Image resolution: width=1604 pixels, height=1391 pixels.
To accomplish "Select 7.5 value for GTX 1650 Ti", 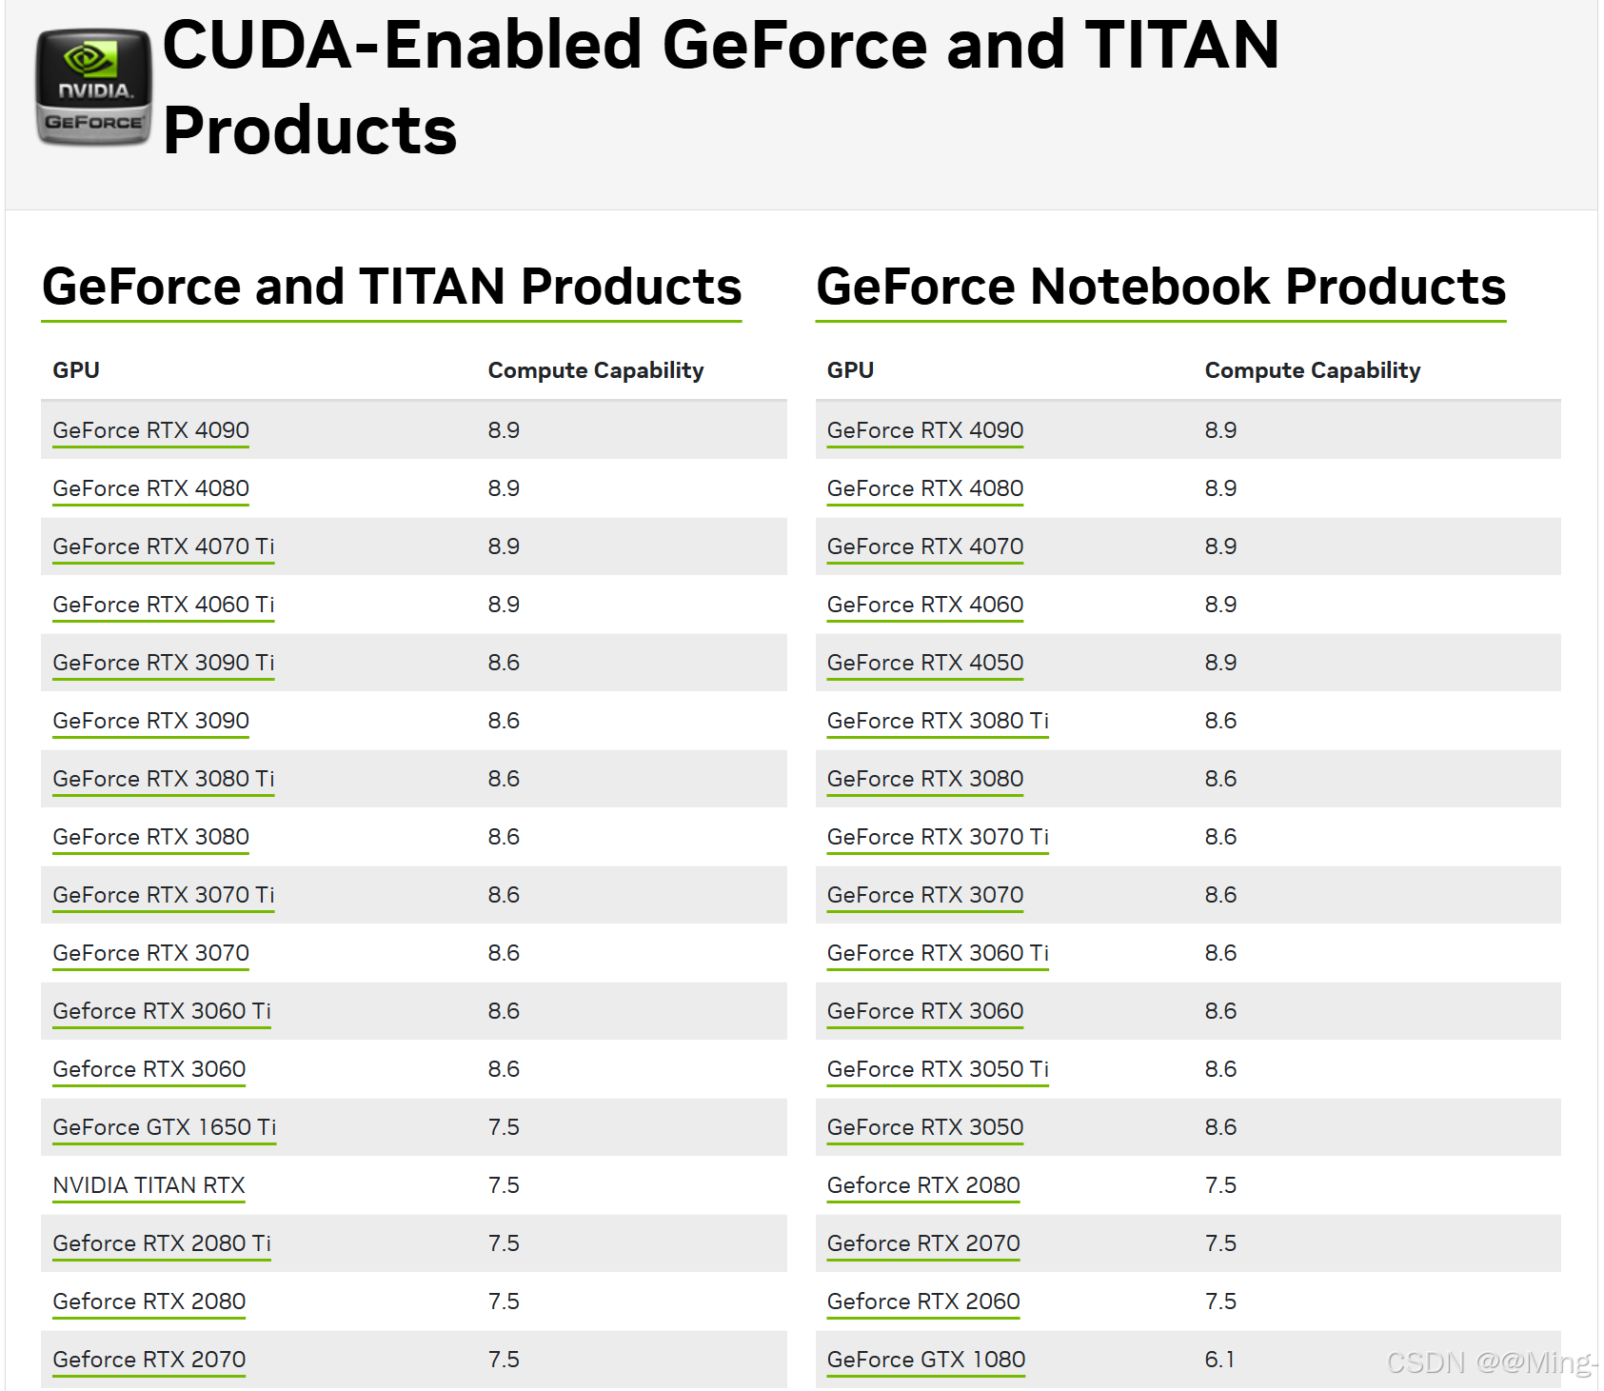I will coord(504,1127).
